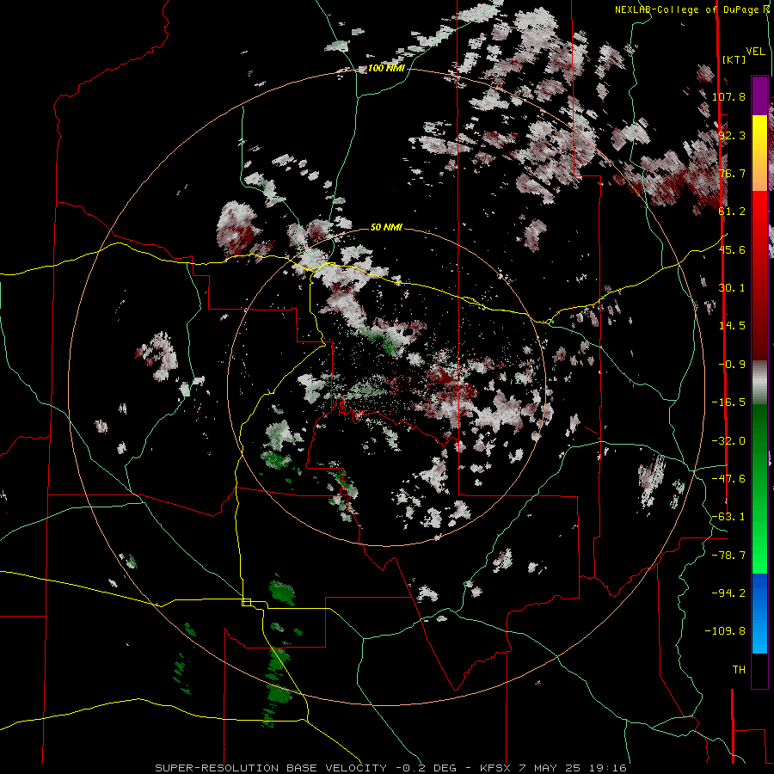Click the [KT] units label
The image size is (774, 774).
point(734,59)
